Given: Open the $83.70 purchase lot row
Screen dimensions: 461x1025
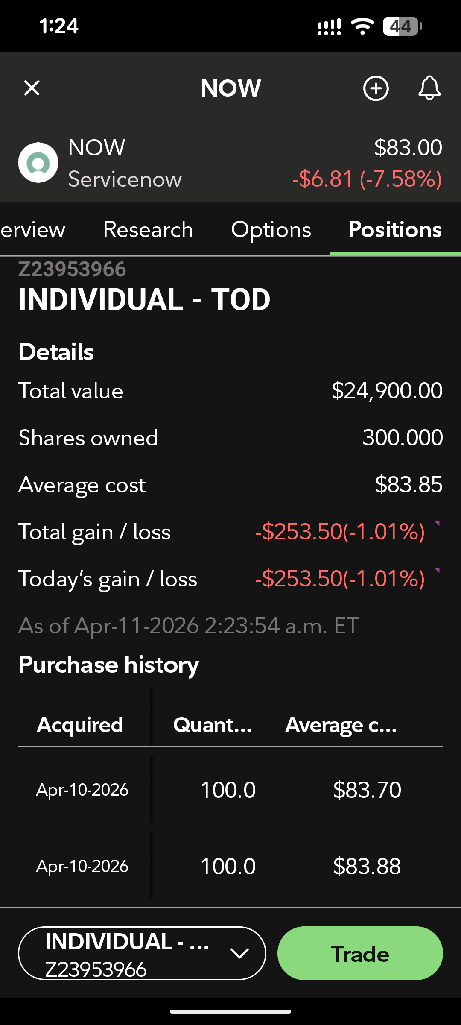Looking at the screenshot, I should coord(230,790).
